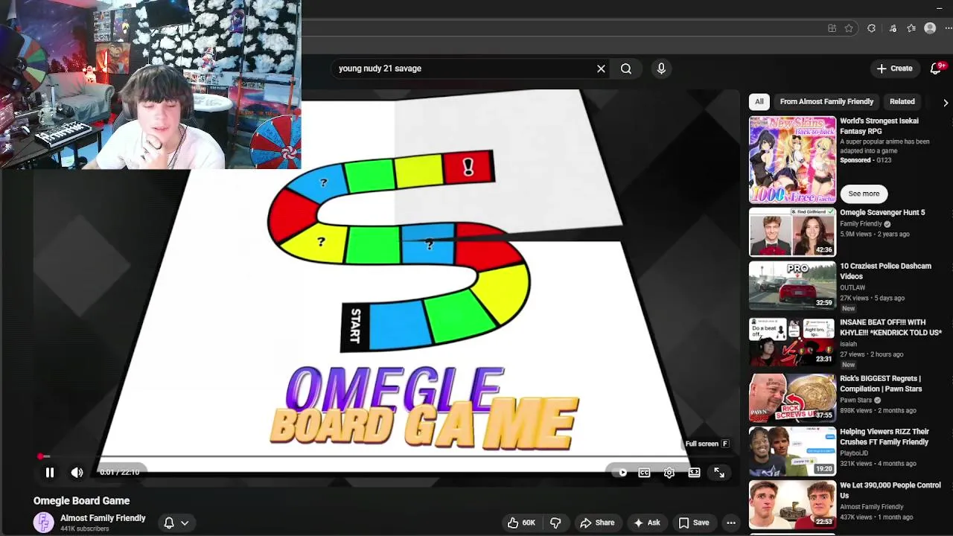953x536 pixels.
Task: Enter full screen with the expand icon
Action: coord(719,473)
